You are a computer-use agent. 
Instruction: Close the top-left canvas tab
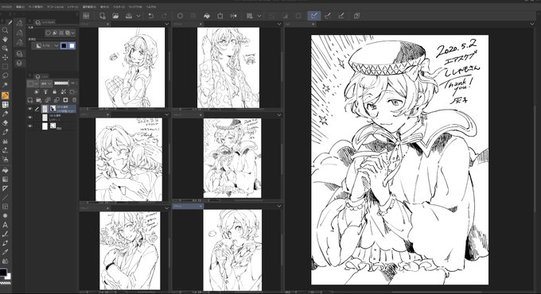107,24
